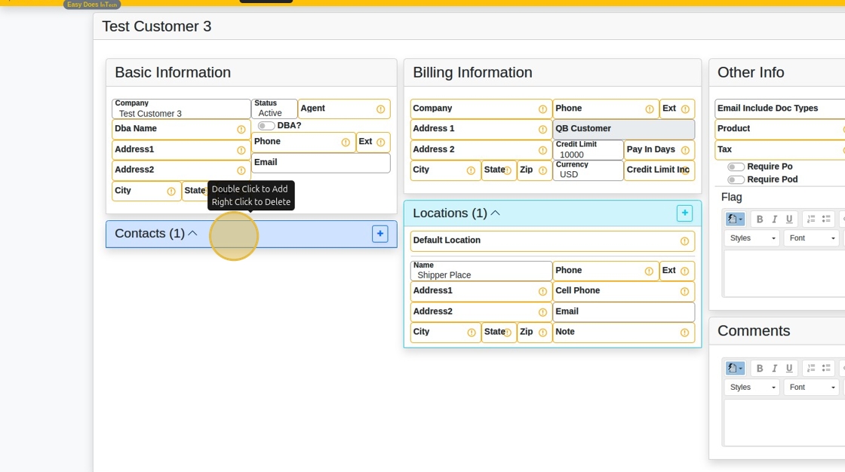Insert bulleted list in Comments editor
The image size is (845, 472).
(x=826, y=369)
